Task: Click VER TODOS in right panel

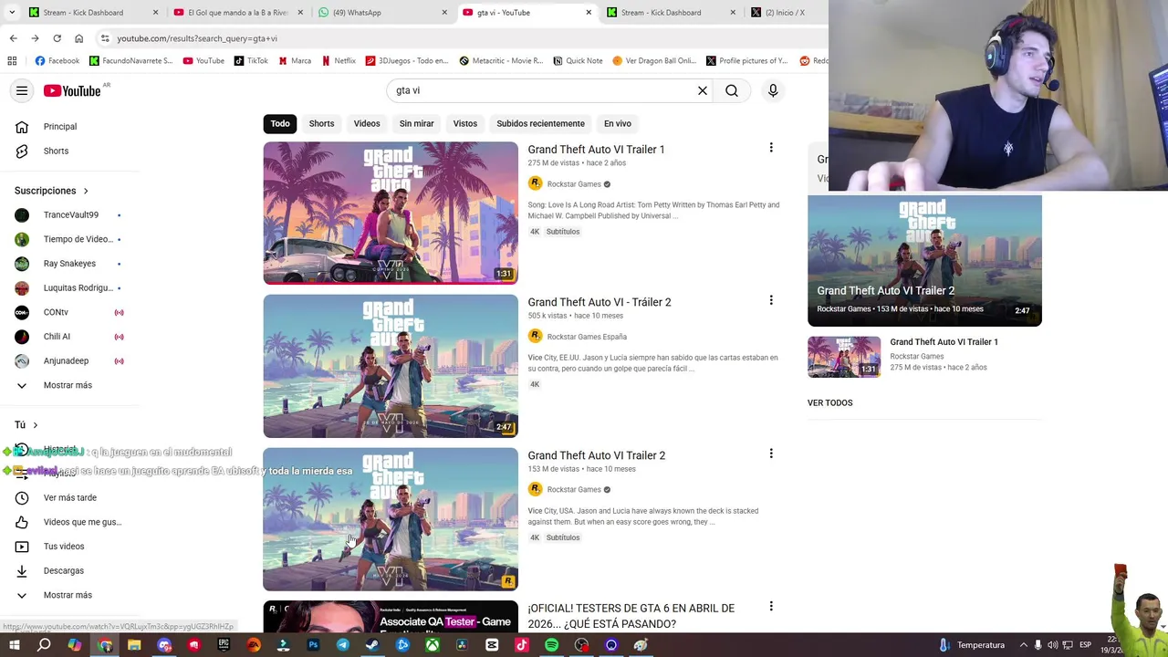Action: click(830, 402)
